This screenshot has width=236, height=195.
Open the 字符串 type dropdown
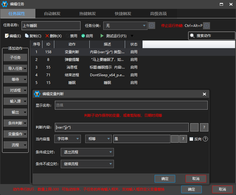click(x=68, y=139)
